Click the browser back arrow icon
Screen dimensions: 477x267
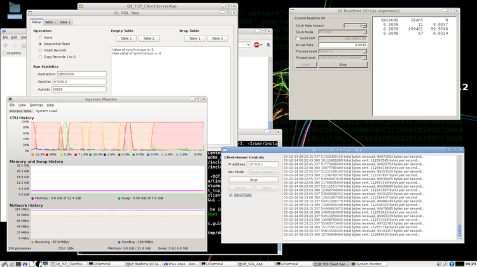tap(6, 44)
